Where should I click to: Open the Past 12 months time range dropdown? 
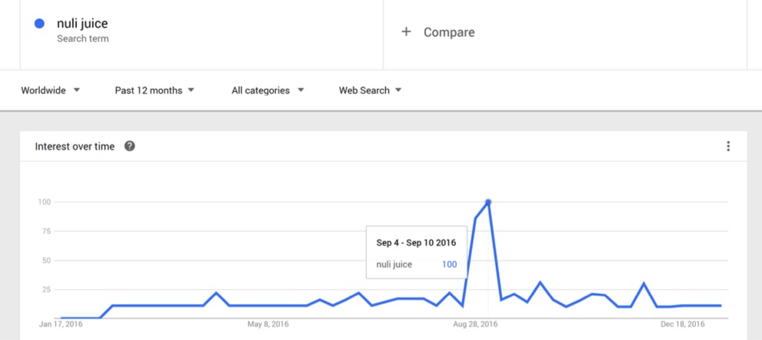155,91
